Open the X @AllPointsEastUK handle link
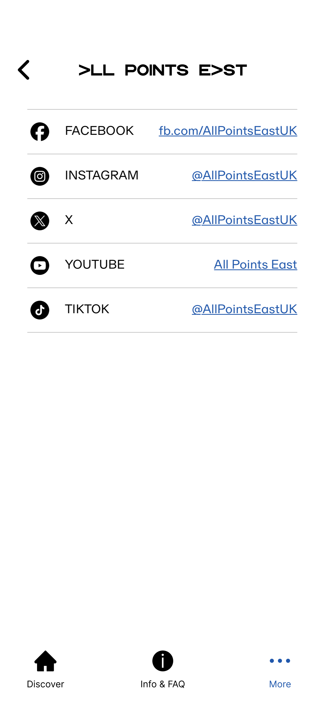Screen dimensions: 324x701 point(244,220)
